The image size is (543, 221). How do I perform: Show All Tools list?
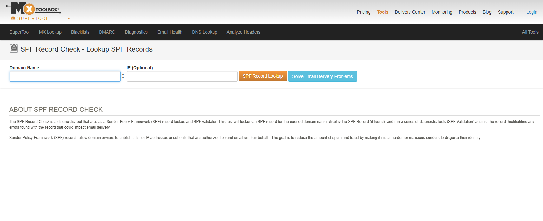530,32
